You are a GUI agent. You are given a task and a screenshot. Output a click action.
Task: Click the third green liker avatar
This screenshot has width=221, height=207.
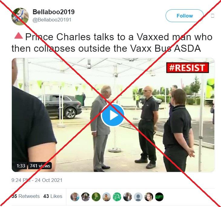tap(96, 197)
